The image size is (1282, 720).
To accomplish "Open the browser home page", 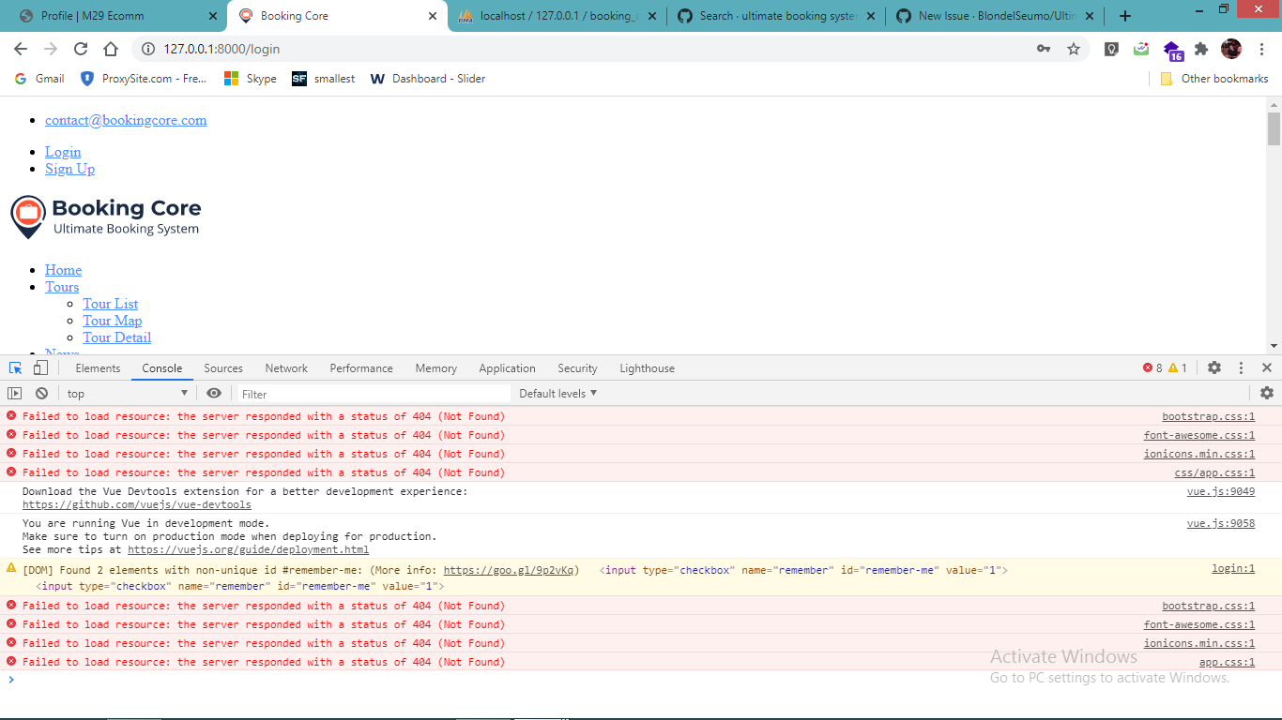I will 111,49.
